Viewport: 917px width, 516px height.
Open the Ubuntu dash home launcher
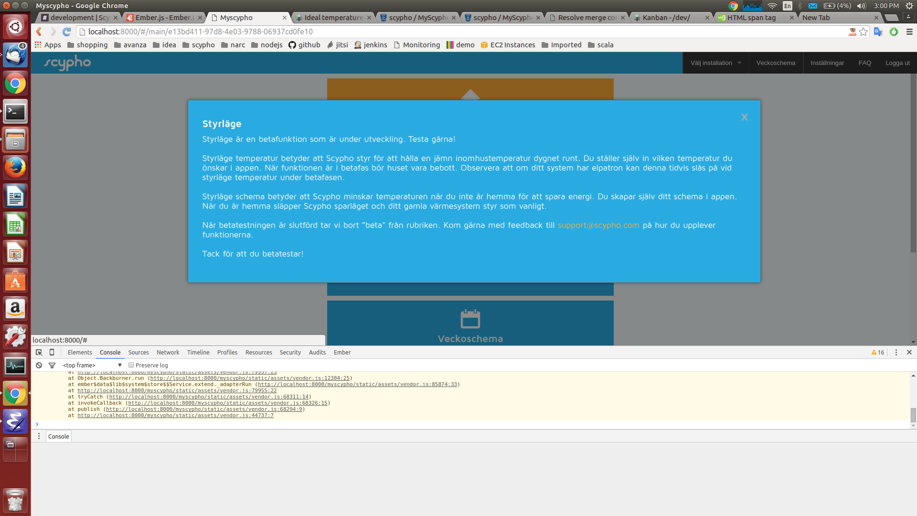click(x=15, y=27)
